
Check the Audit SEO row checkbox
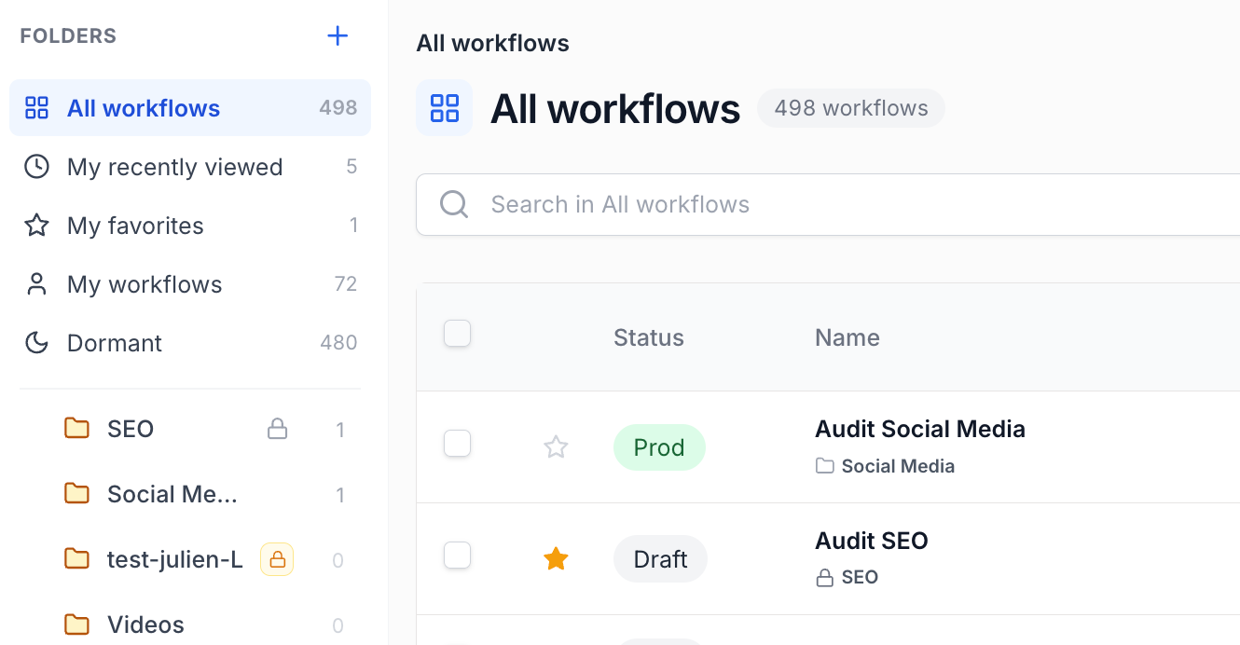(x=457, y=556)
